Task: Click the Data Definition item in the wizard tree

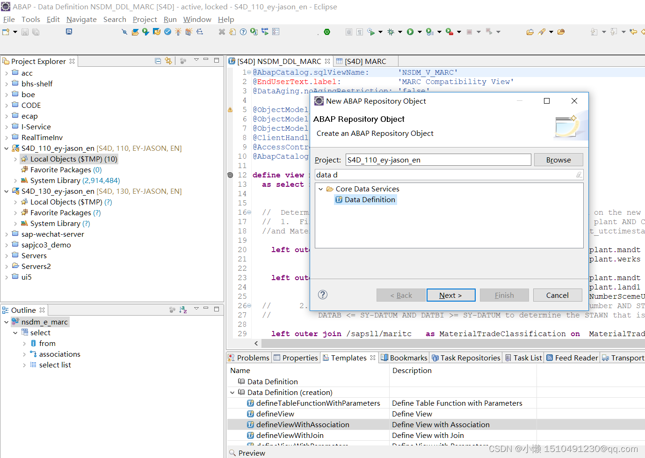Action: click(365, 200)
